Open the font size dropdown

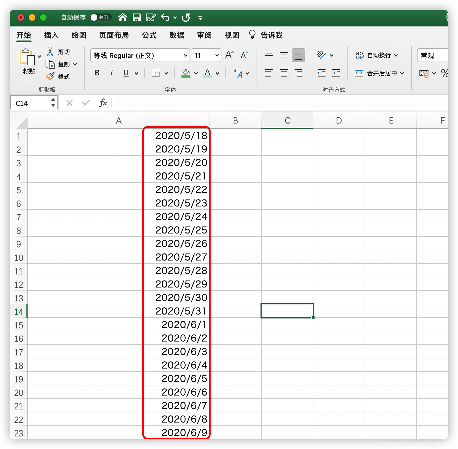click(217, 55)
